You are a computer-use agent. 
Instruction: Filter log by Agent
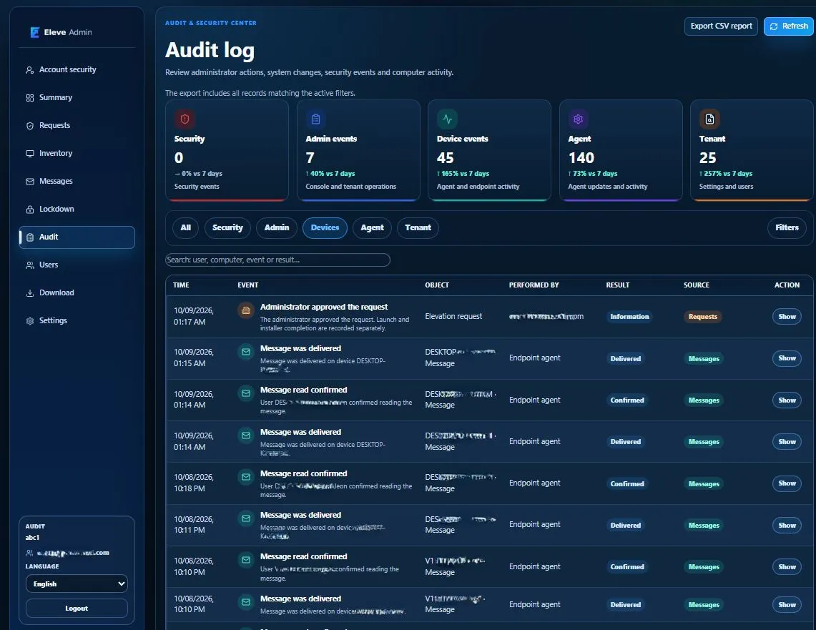click(x=372, y=228)
